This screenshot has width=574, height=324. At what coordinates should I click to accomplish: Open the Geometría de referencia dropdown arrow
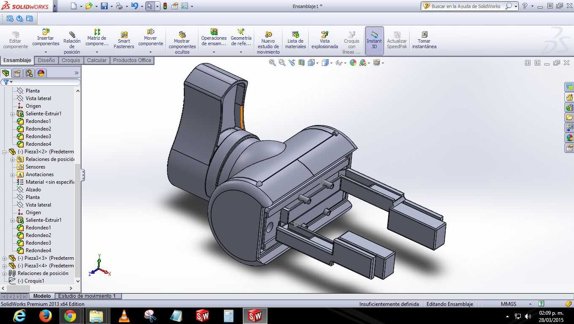pos(241,52)
